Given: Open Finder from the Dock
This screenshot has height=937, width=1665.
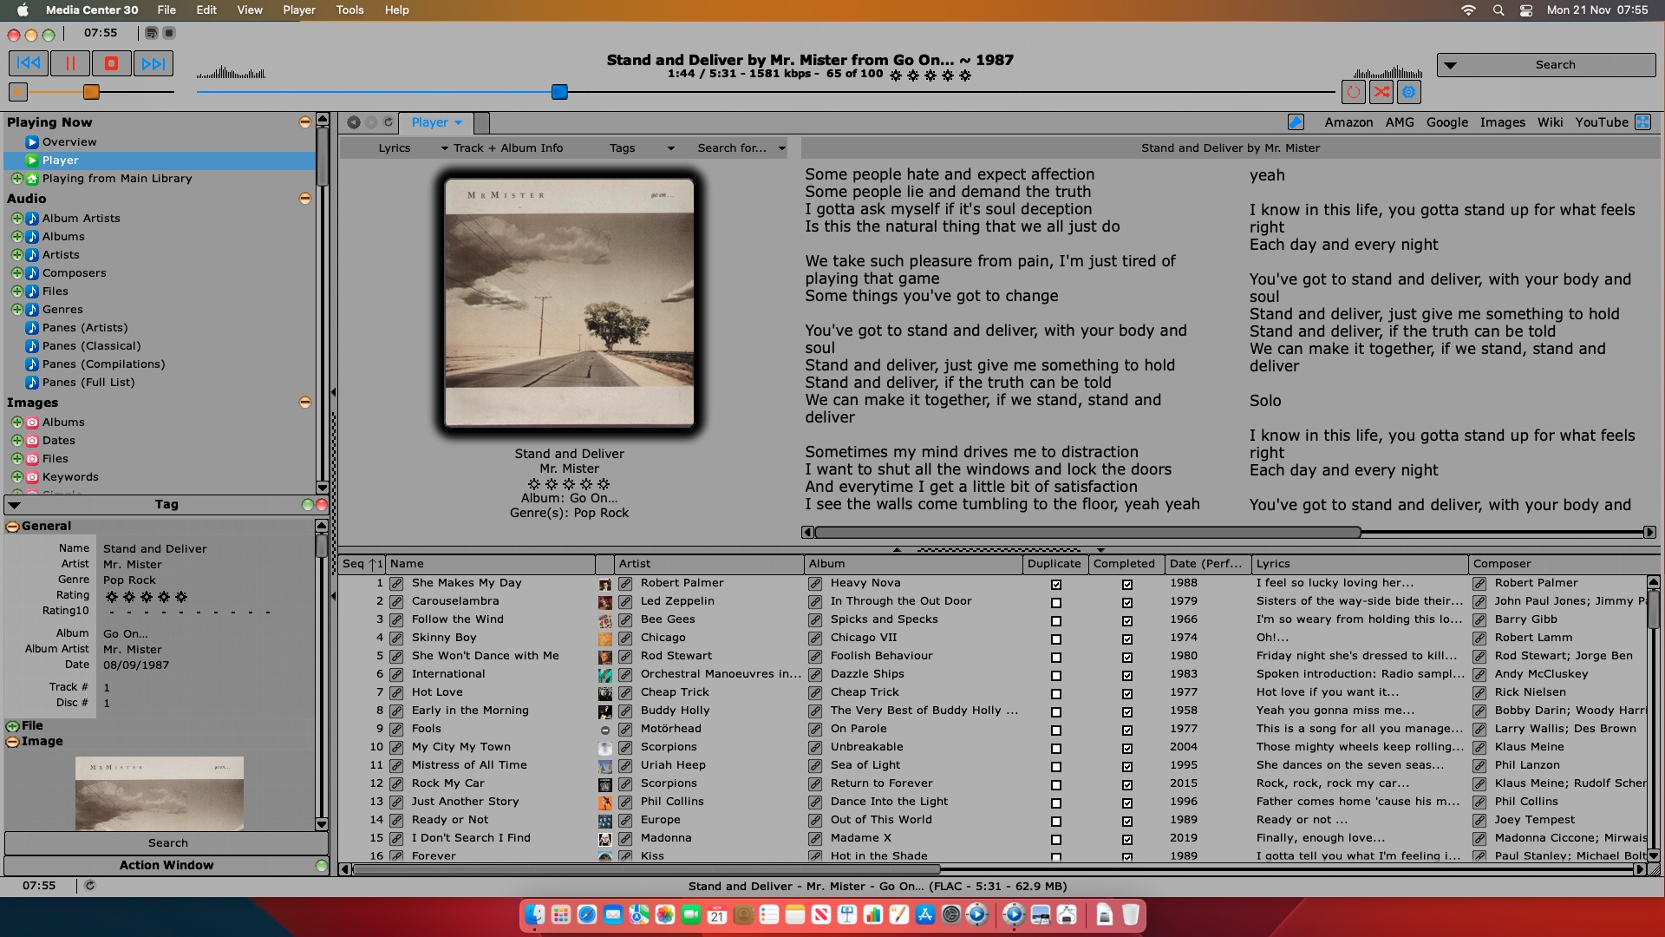Looking at the screenshot, I should pyautogui.click(x=535, y=914).
